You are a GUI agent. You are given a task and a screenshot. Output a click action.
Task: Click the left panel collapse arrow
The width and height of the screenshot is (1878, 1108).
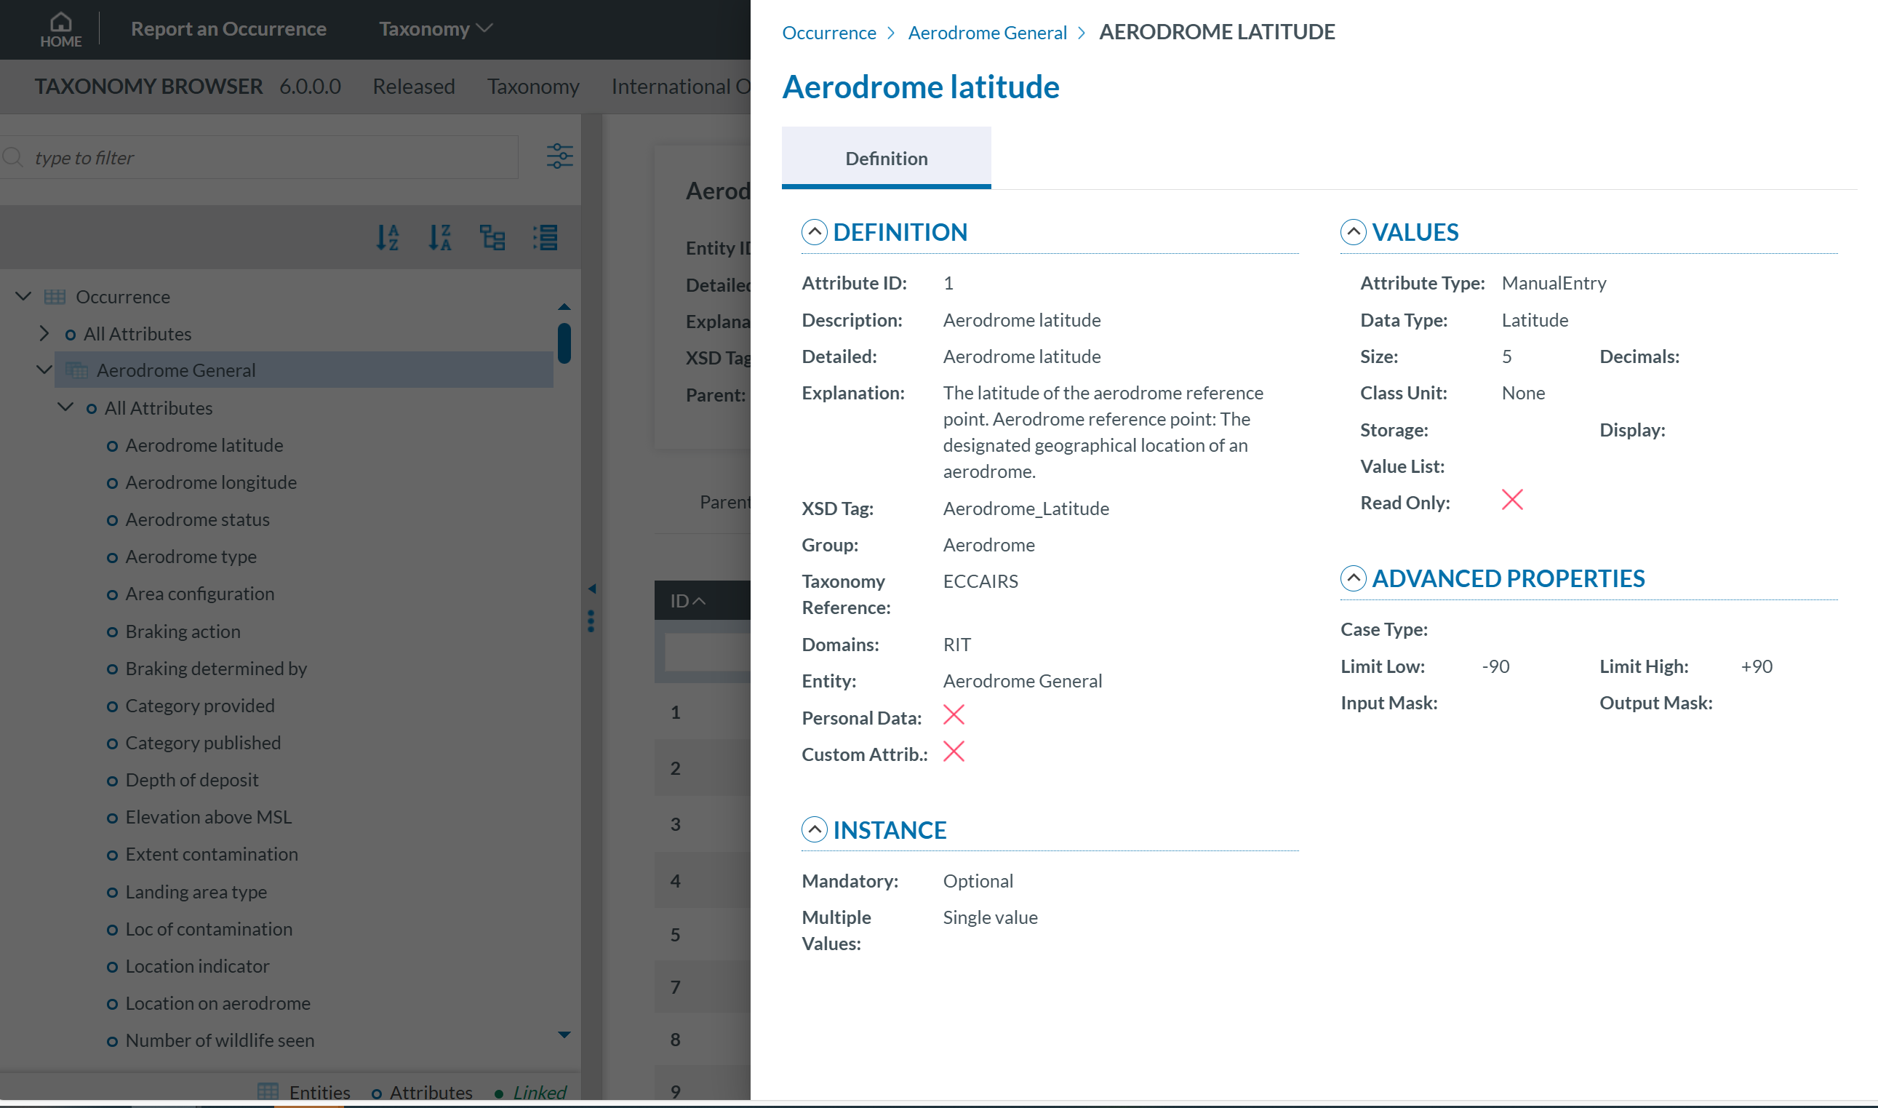tap(592, 589)
